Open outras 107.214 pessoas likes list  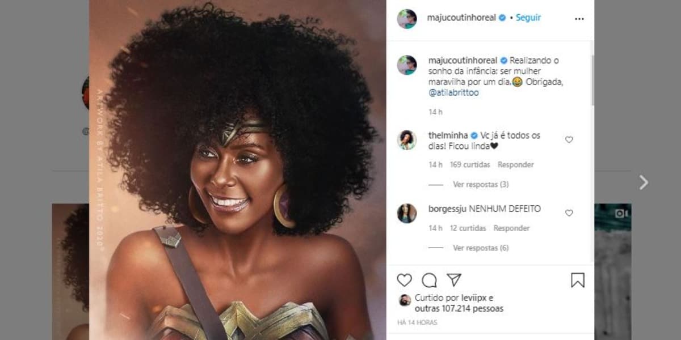click(x=459, y=309)
